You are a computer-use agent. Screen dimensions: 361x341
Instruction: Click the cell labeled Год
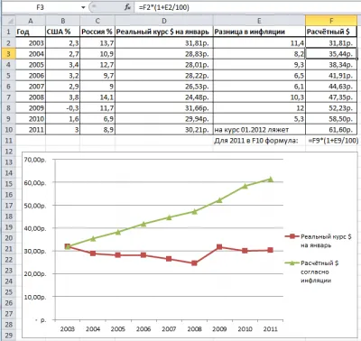click(31, 32)
